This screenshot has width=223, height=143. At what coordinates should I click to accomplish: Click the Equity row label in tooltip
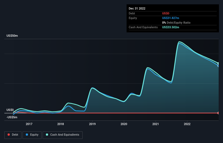[x=133, y=18]
